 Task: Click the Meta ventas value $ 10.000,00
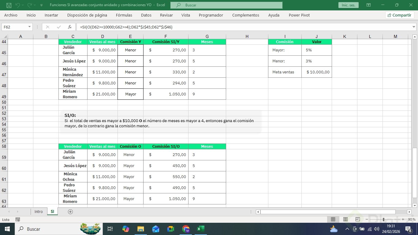point(317,72)
